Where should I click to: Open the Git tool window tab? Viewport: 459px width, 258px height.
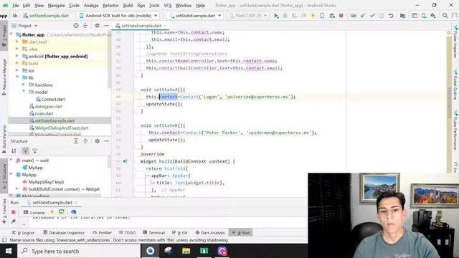click(180, 232)
